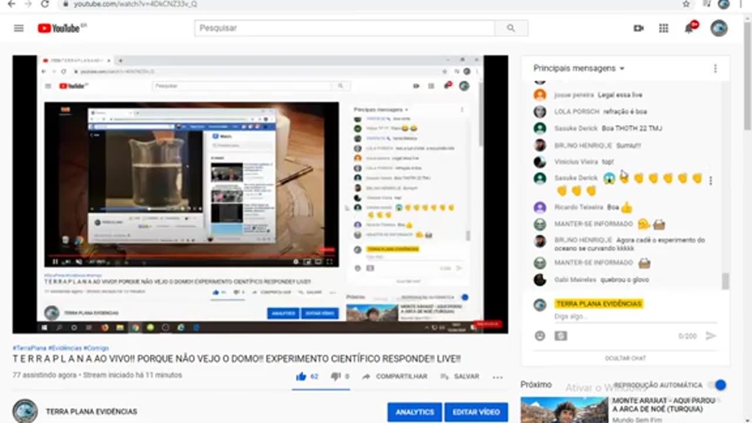Click message 'quebrou o glovo'

point(625,280)
